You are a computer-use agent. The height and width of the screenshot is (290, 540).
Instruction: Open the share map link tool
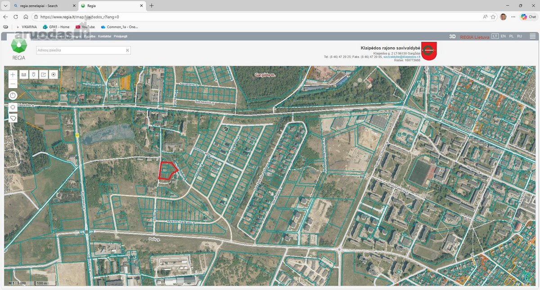click(44, 75)
